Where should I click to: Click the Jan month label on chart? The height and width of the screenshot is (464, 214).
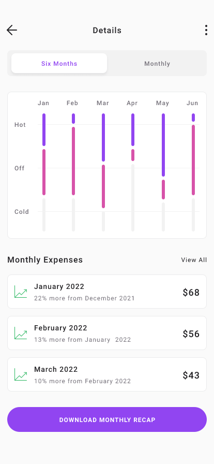click(43, 103)
